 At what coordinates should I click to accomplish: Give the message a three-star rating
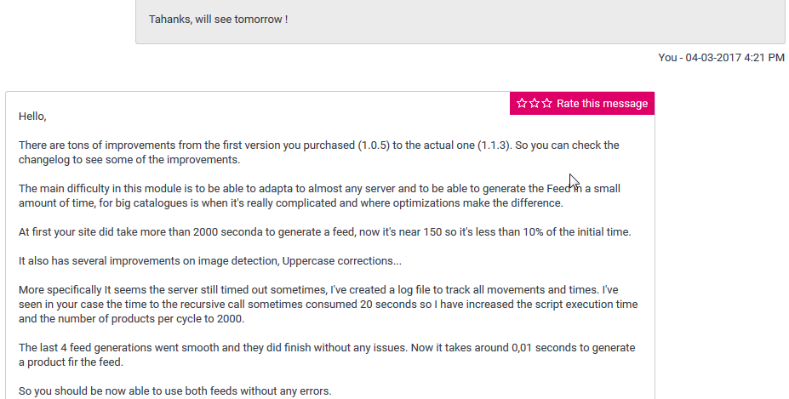546,104
